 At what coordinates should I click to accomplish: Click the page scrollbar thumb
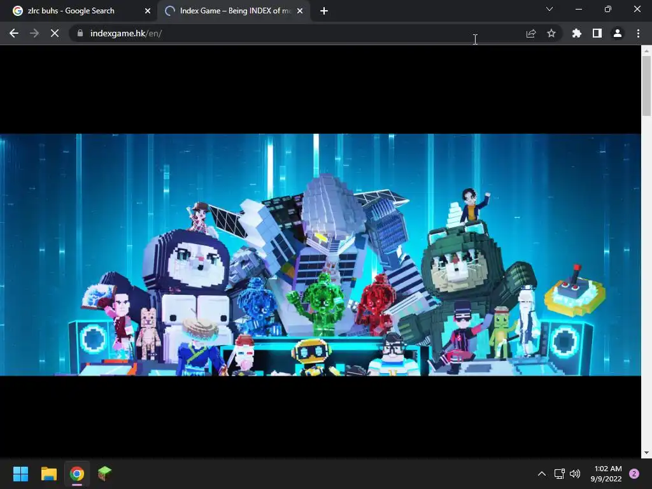click(x=646, y=86)
